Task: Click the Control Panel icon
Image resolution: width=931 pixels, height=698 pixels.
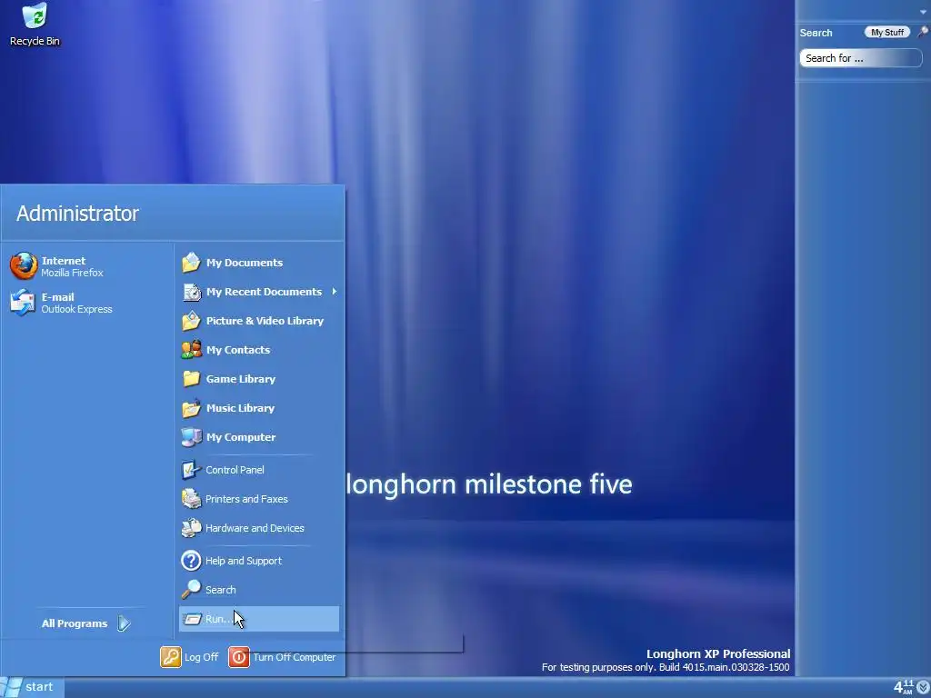Action: 191,470
